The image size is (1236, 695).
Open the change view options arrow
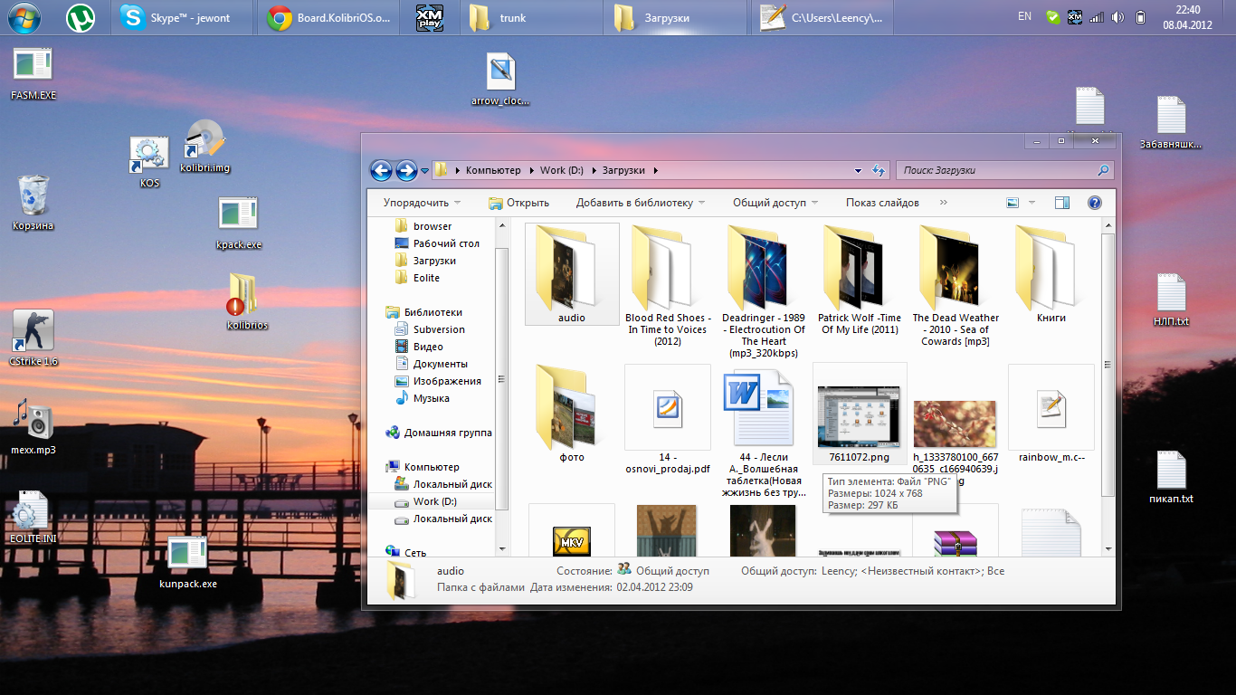1032,203
